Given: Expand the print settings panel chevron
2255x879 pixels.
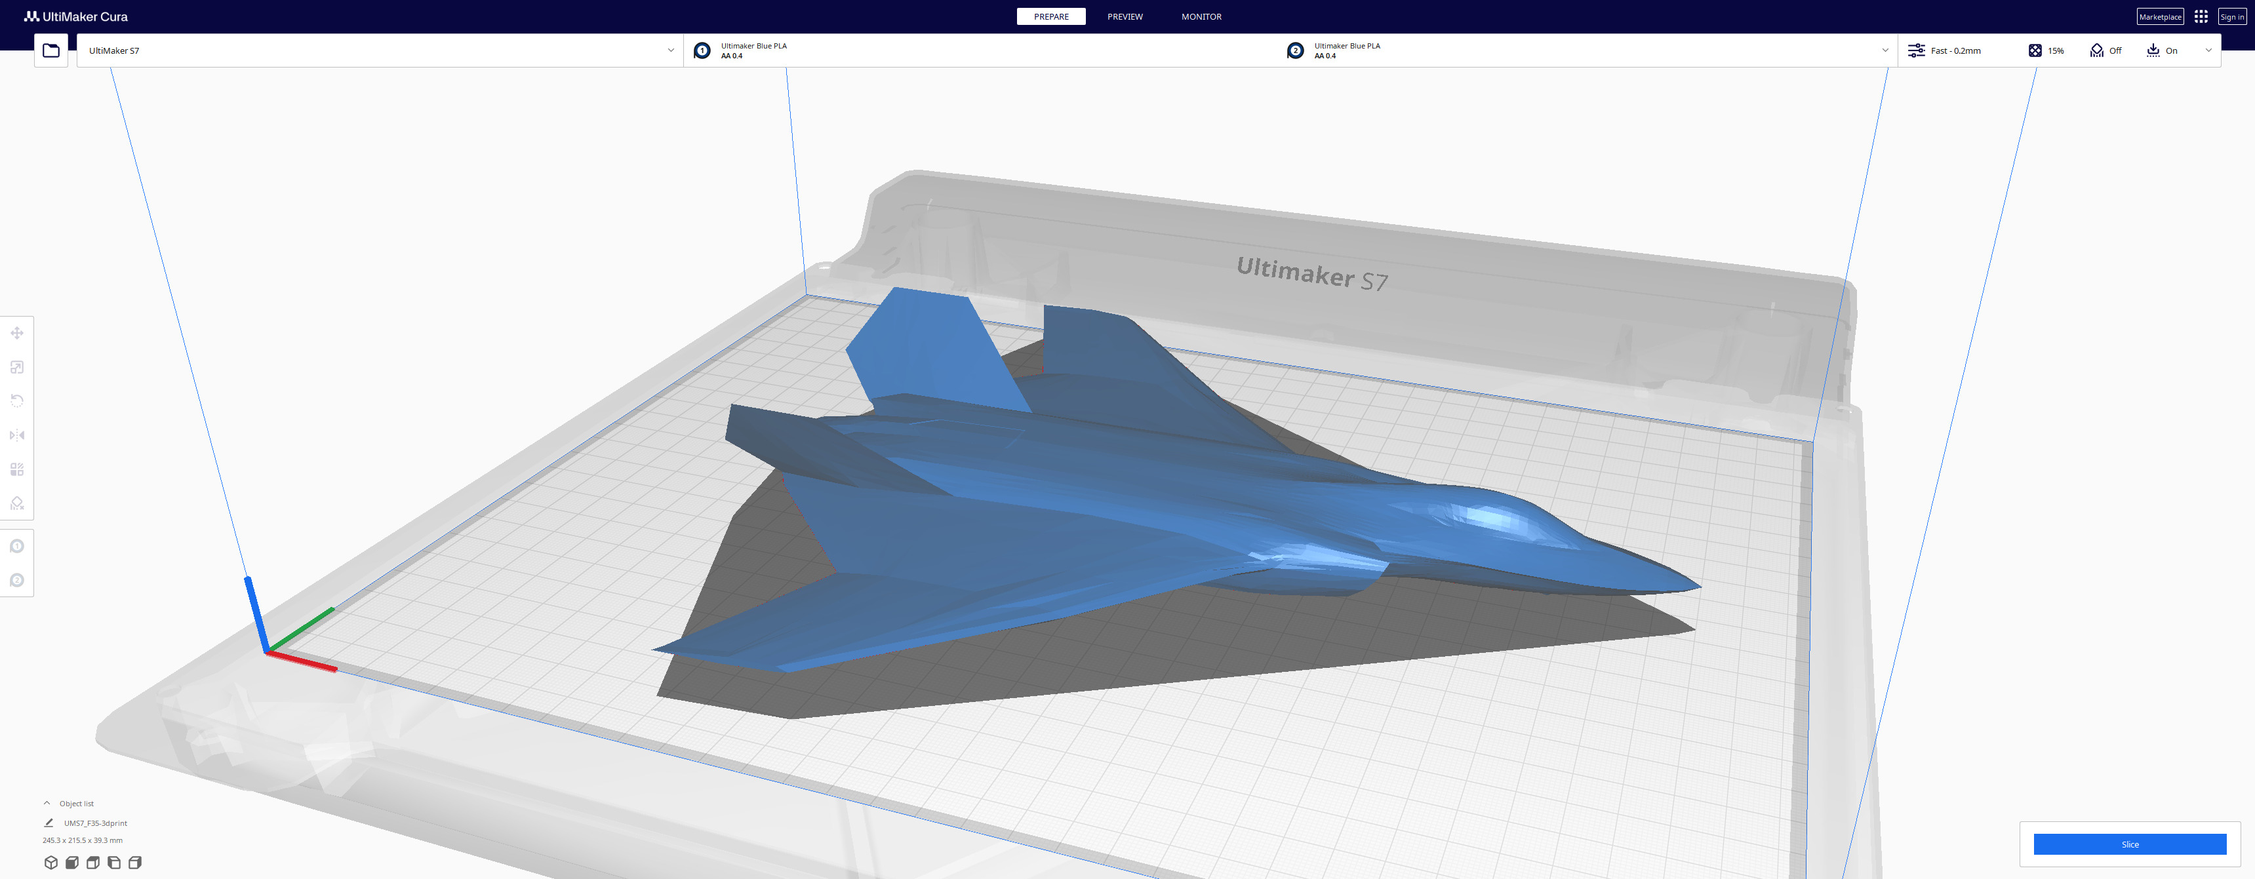Looking at the screenshot, I should (x=2208, y=50).
